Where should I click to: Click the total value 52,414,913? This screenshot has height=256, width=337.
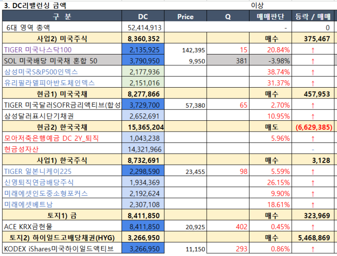[143, 27]
